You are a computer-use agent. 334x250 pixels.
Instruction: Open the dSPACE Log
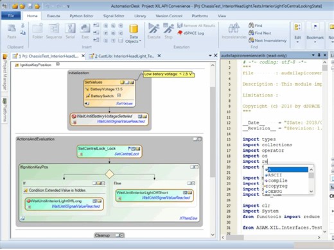pos(191,33)
